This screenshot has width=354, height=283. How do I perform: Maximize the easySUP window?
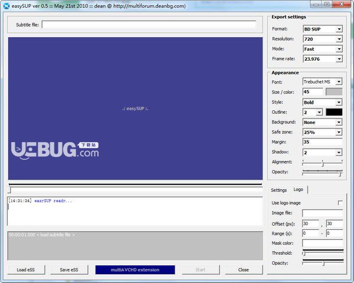(x=326, y=5)
